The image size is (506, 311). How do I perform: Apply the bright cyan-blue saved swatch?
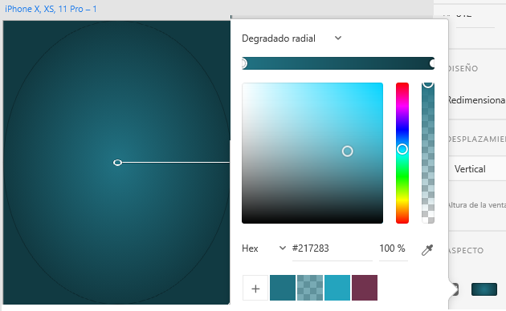coord(337,288)
